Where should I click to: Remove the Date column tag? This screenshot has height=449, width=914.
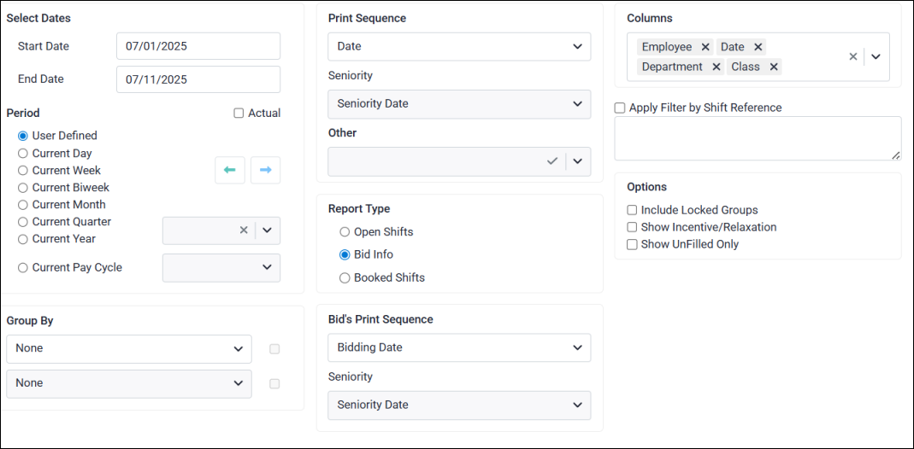758,47
